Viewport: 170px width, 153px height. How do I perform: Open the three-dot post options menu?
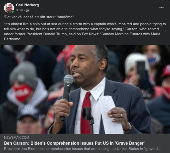point(161,8)
